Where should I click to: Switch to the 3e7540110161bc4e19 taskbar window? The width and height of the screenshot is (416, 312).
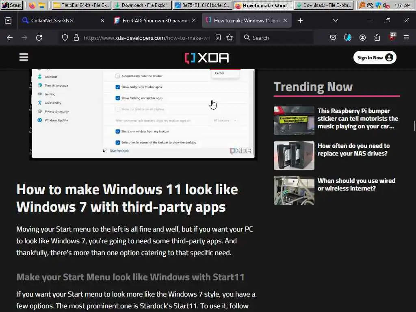coord(202,5)
